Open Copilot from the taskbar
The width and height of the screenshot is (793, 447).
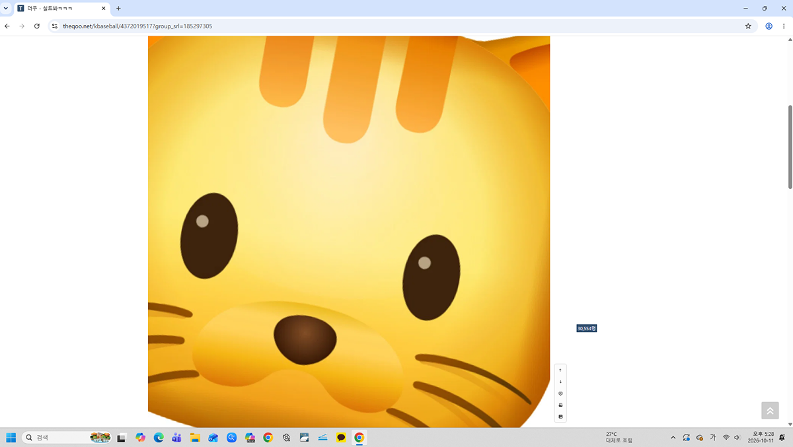tap(140, 437)
